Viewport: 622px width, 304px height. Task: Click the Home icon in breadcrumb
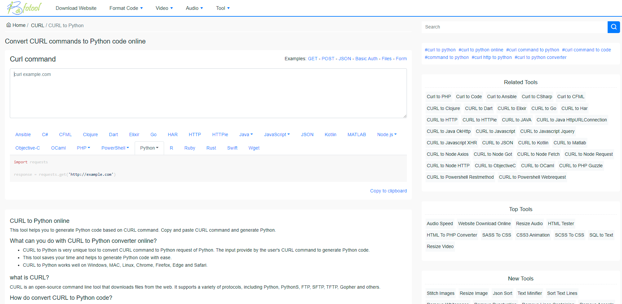click(9, 25)
